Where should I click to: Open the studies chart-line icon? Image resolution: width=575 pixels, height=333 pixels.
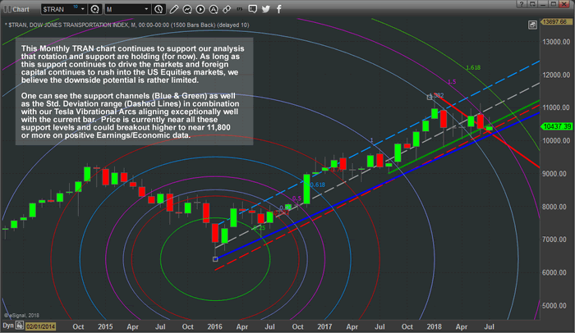tap(187, 9)
